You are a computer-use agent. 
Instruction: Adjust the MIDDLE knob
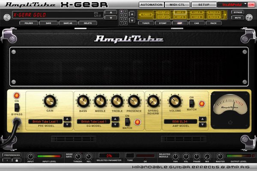coord(100,101)
